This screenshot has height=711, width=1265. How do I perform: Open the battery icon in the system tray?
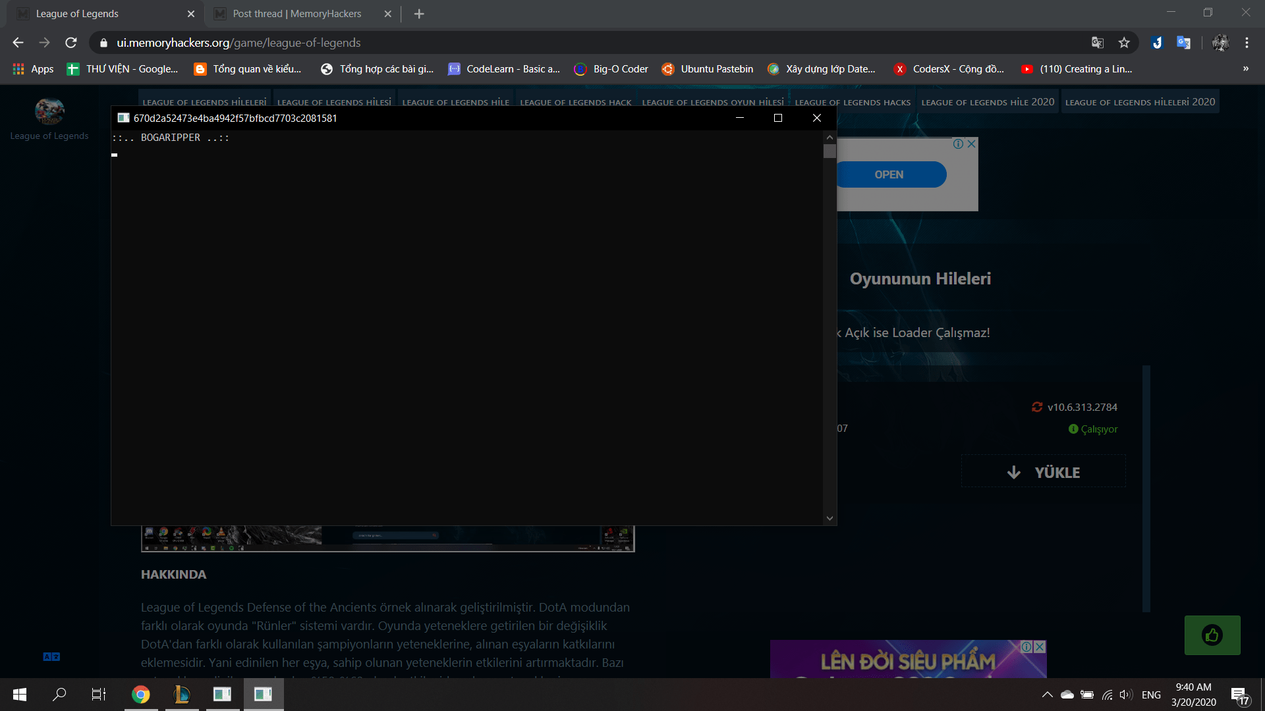(1087, 695)
